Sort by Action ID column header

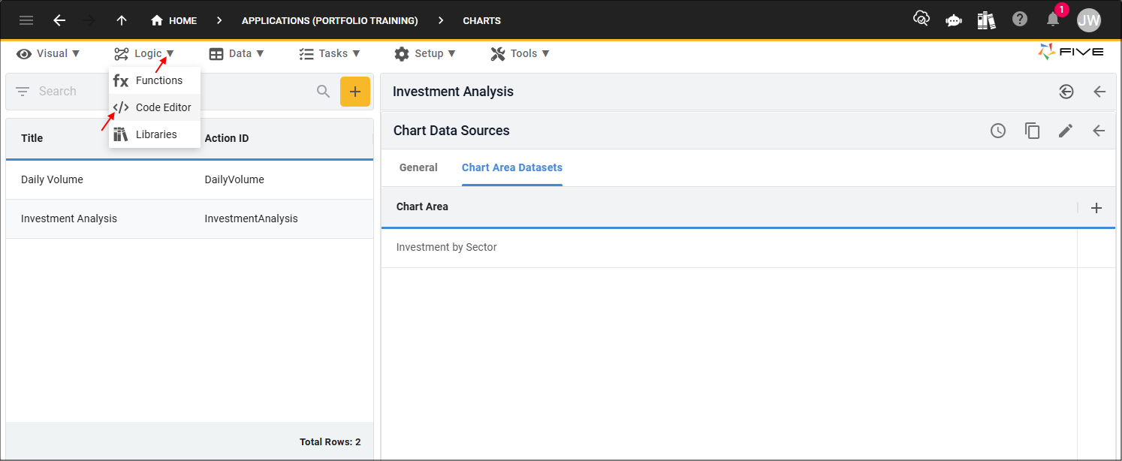pos(227,138)
